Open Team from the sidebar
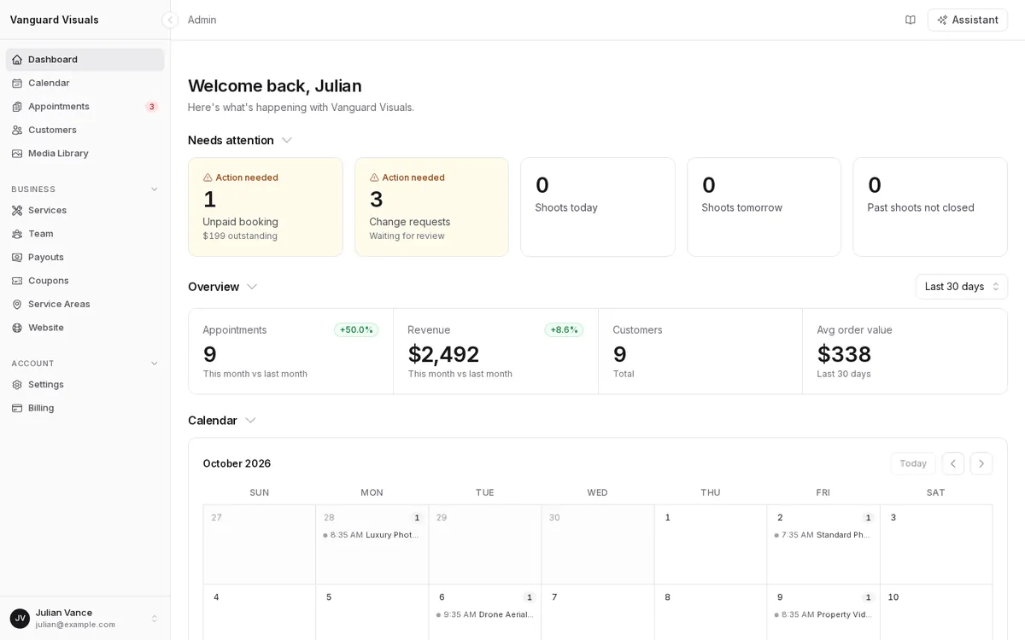The height and width of the screenshot is (640, 1025). (x=85, y=234)
